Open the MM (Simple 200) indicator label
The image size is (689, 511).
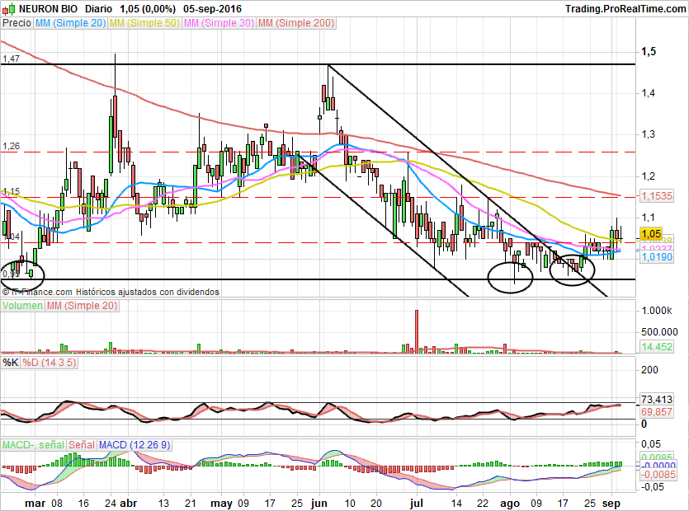point(296,23)
